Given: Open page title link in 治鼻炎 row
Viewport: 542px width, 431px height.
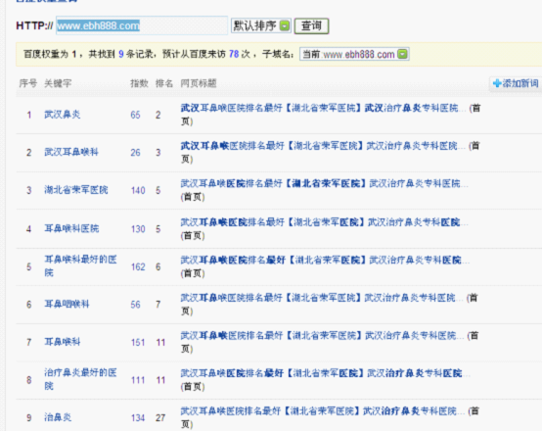Looking at the screenshot, I should 323,411.
